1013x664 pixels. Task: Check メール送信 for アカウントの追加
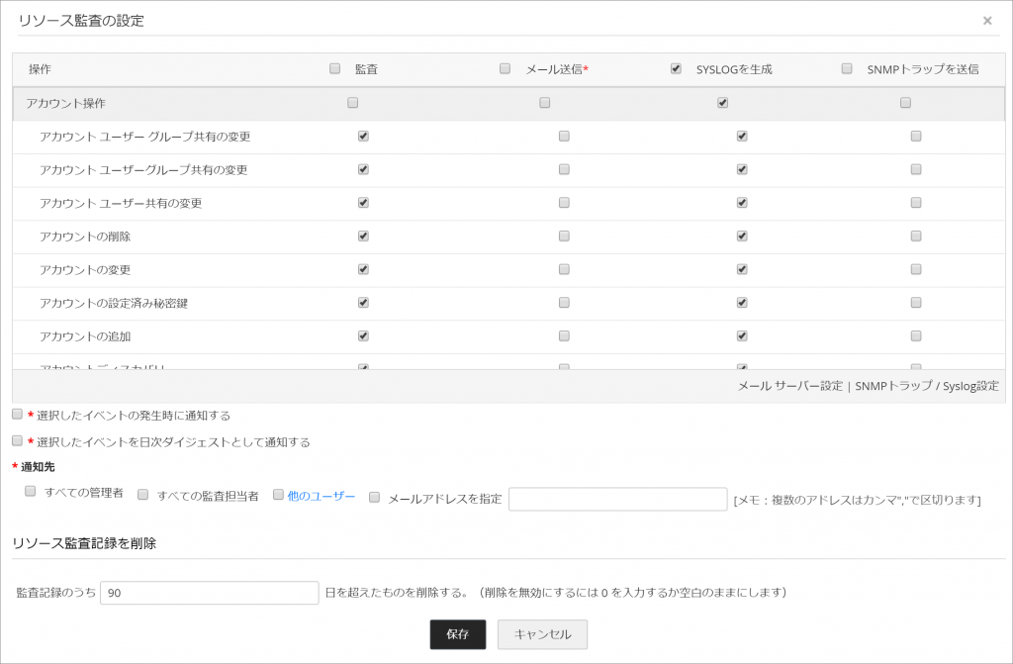564,335
